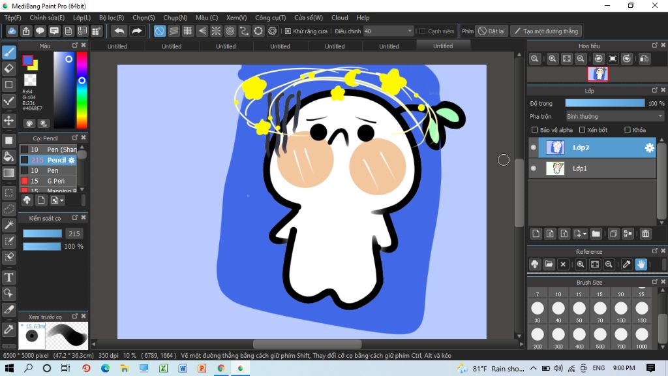Delete the layer with the trash icon
The height and width of the screenshot is (376, 668).
[646, 234]
